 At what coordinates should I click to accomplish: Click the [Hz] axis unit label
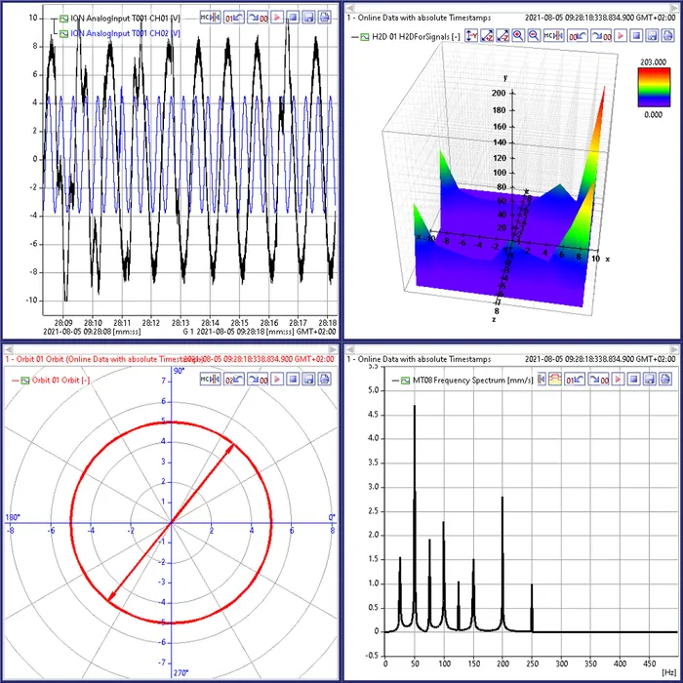pyautogui.click(x=668, y=672)
